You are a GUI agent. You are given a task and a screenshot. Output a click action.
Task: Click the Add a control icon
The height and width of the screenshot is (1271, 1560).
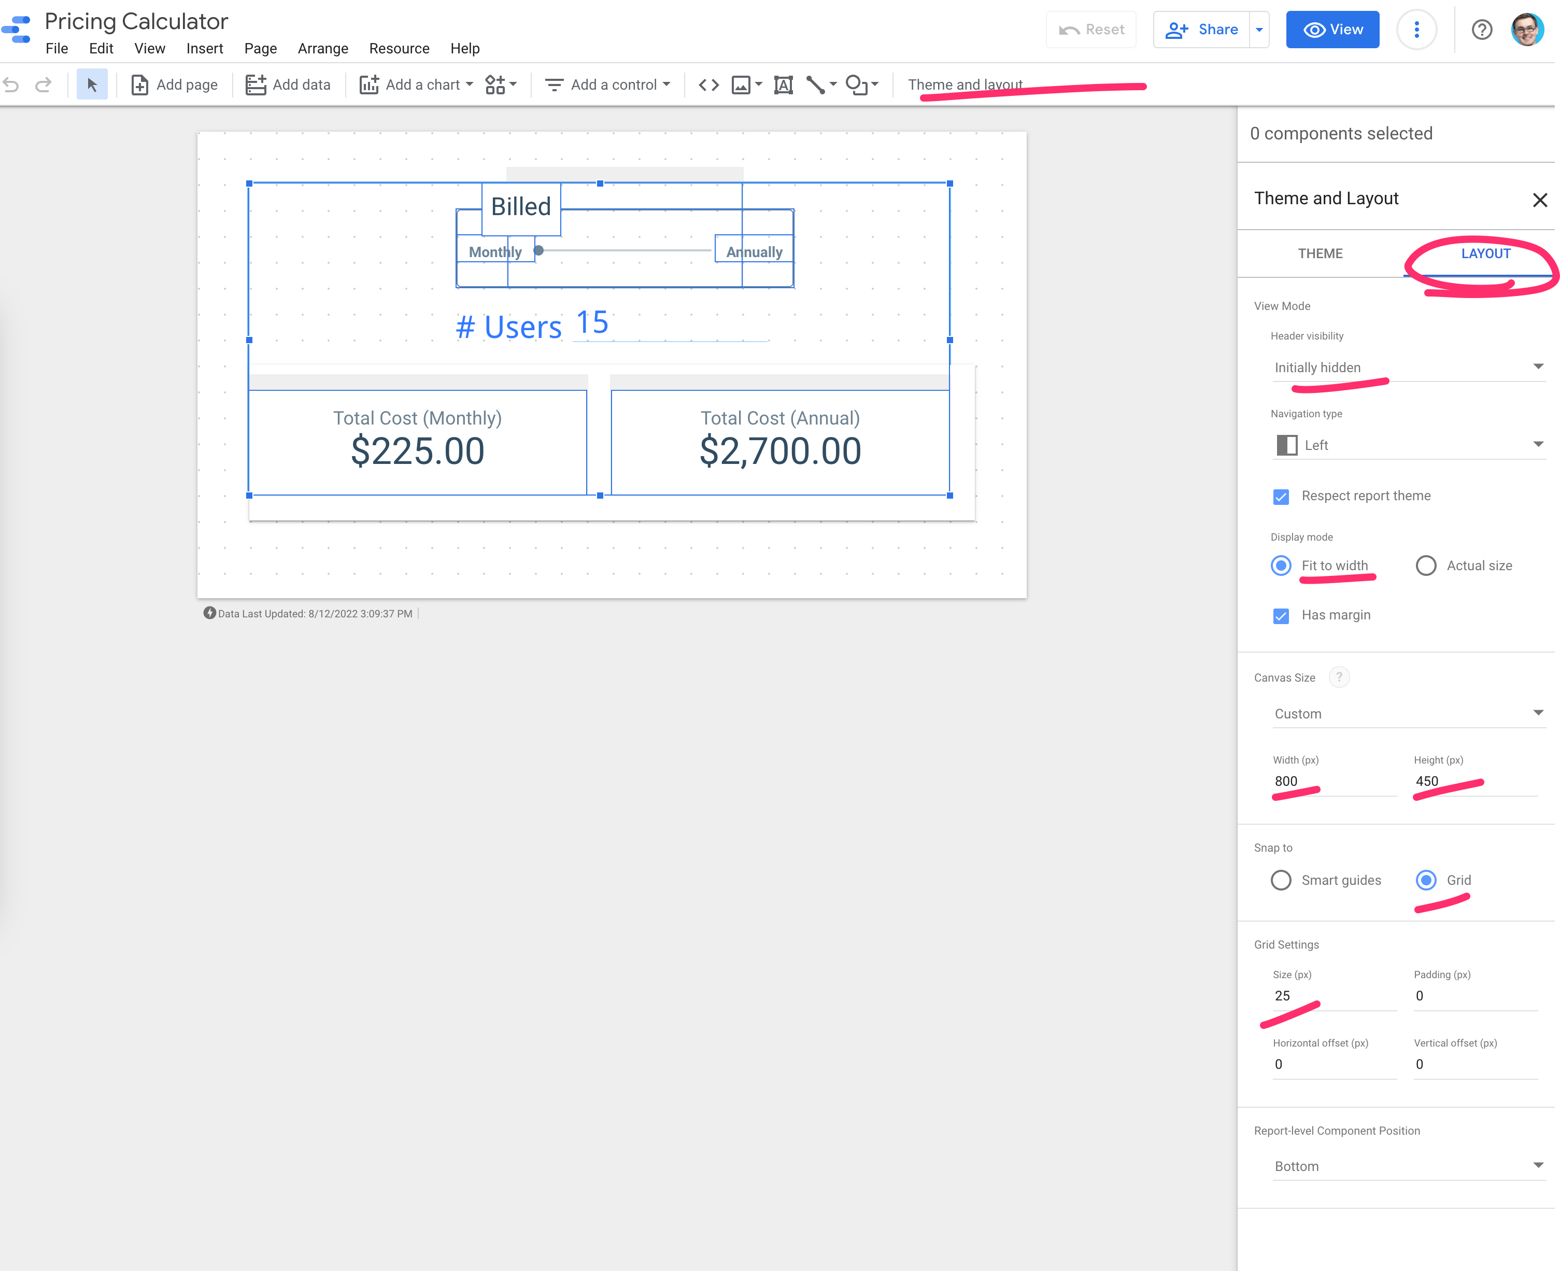coord(554,84)
